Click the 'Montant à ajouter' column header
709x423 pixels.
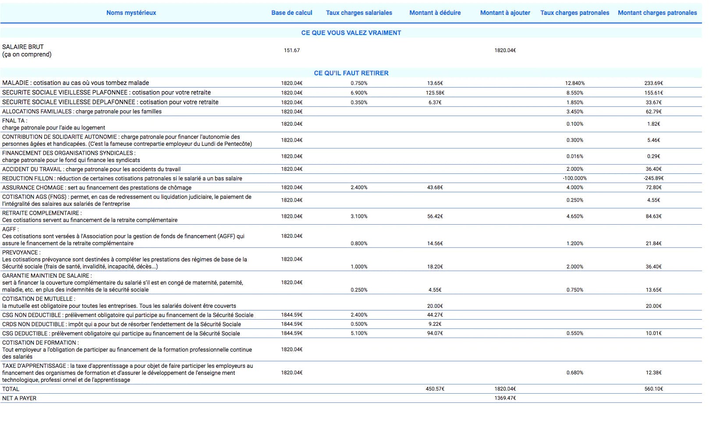[x=505, y=13]
